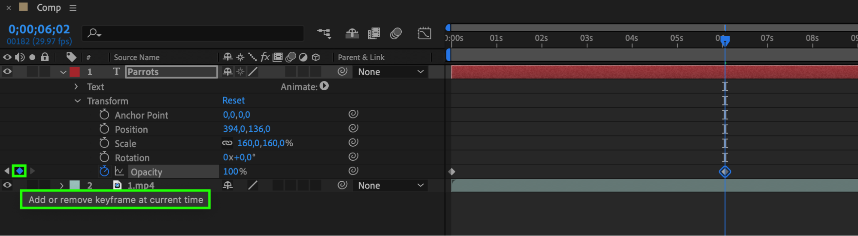Open the composition mini-flowchart icon
The height and width of the screenshot is (236, 858).
pos(324,33)
